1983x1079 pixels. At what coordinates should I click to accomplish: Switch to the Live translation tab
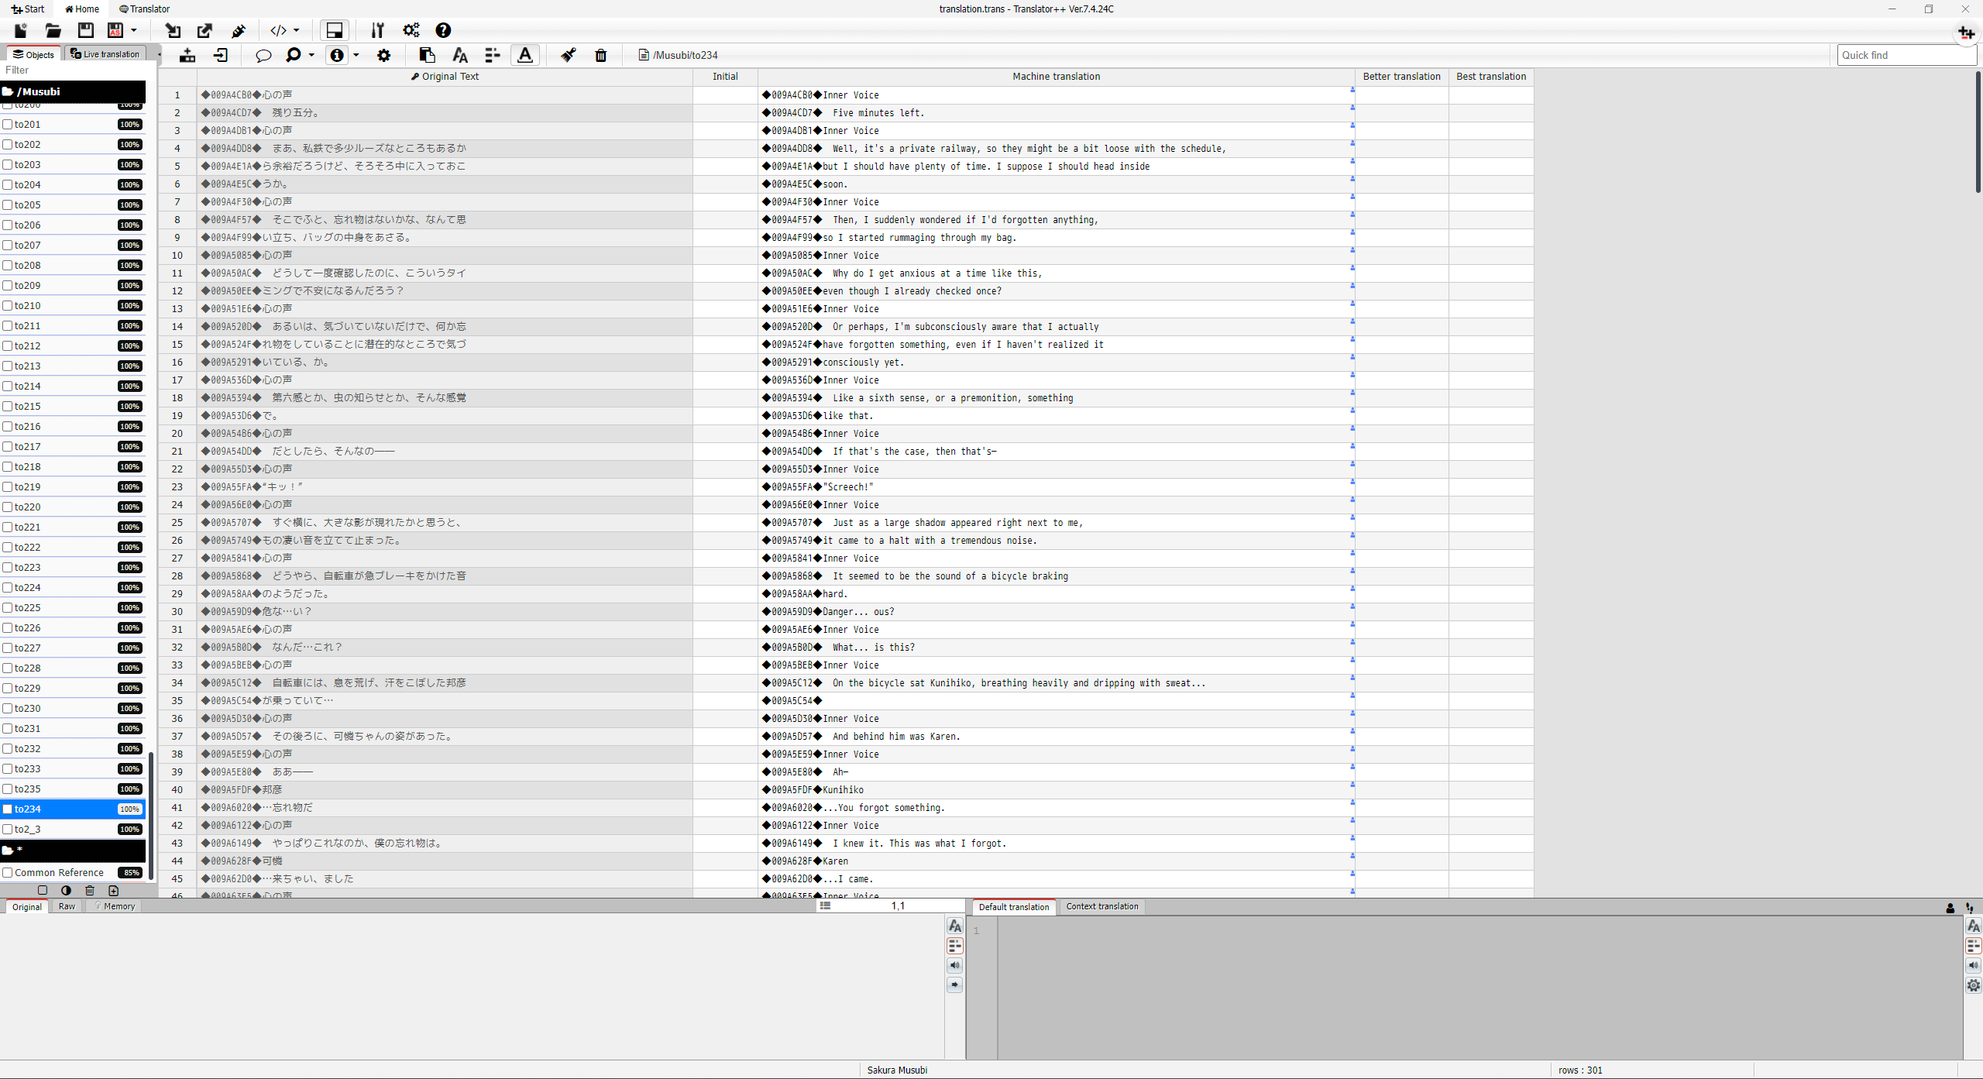pyautogui.click(x=105, y=54)
